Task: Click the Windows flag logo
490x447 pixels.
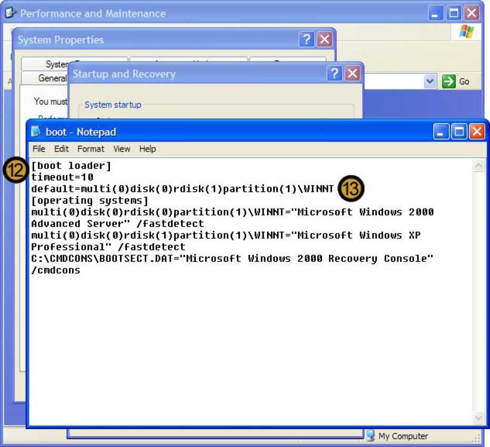Action: pyautogui.click(x=466, y=32)
